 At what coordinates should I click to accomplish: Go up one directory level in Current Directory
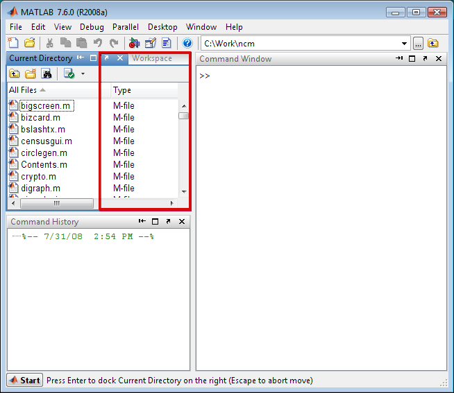[14, 73]
